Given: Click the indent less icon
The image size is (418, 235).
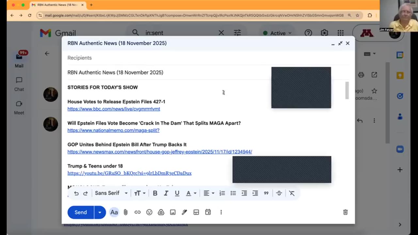Looking at the screenshot, I should [x=244, y=193].
